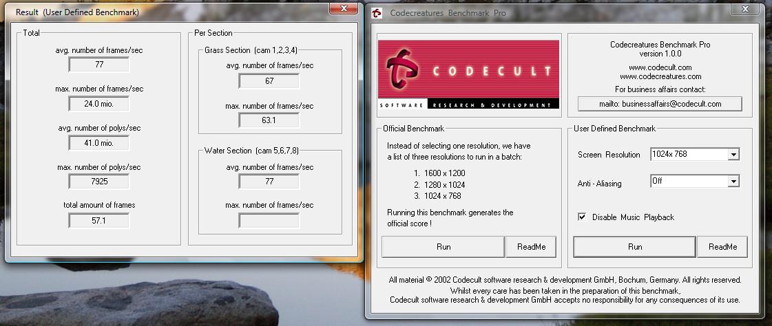772x326 pixels.
Task: Click the 'total amount of frames' label
Action: [x=99, y=205]
